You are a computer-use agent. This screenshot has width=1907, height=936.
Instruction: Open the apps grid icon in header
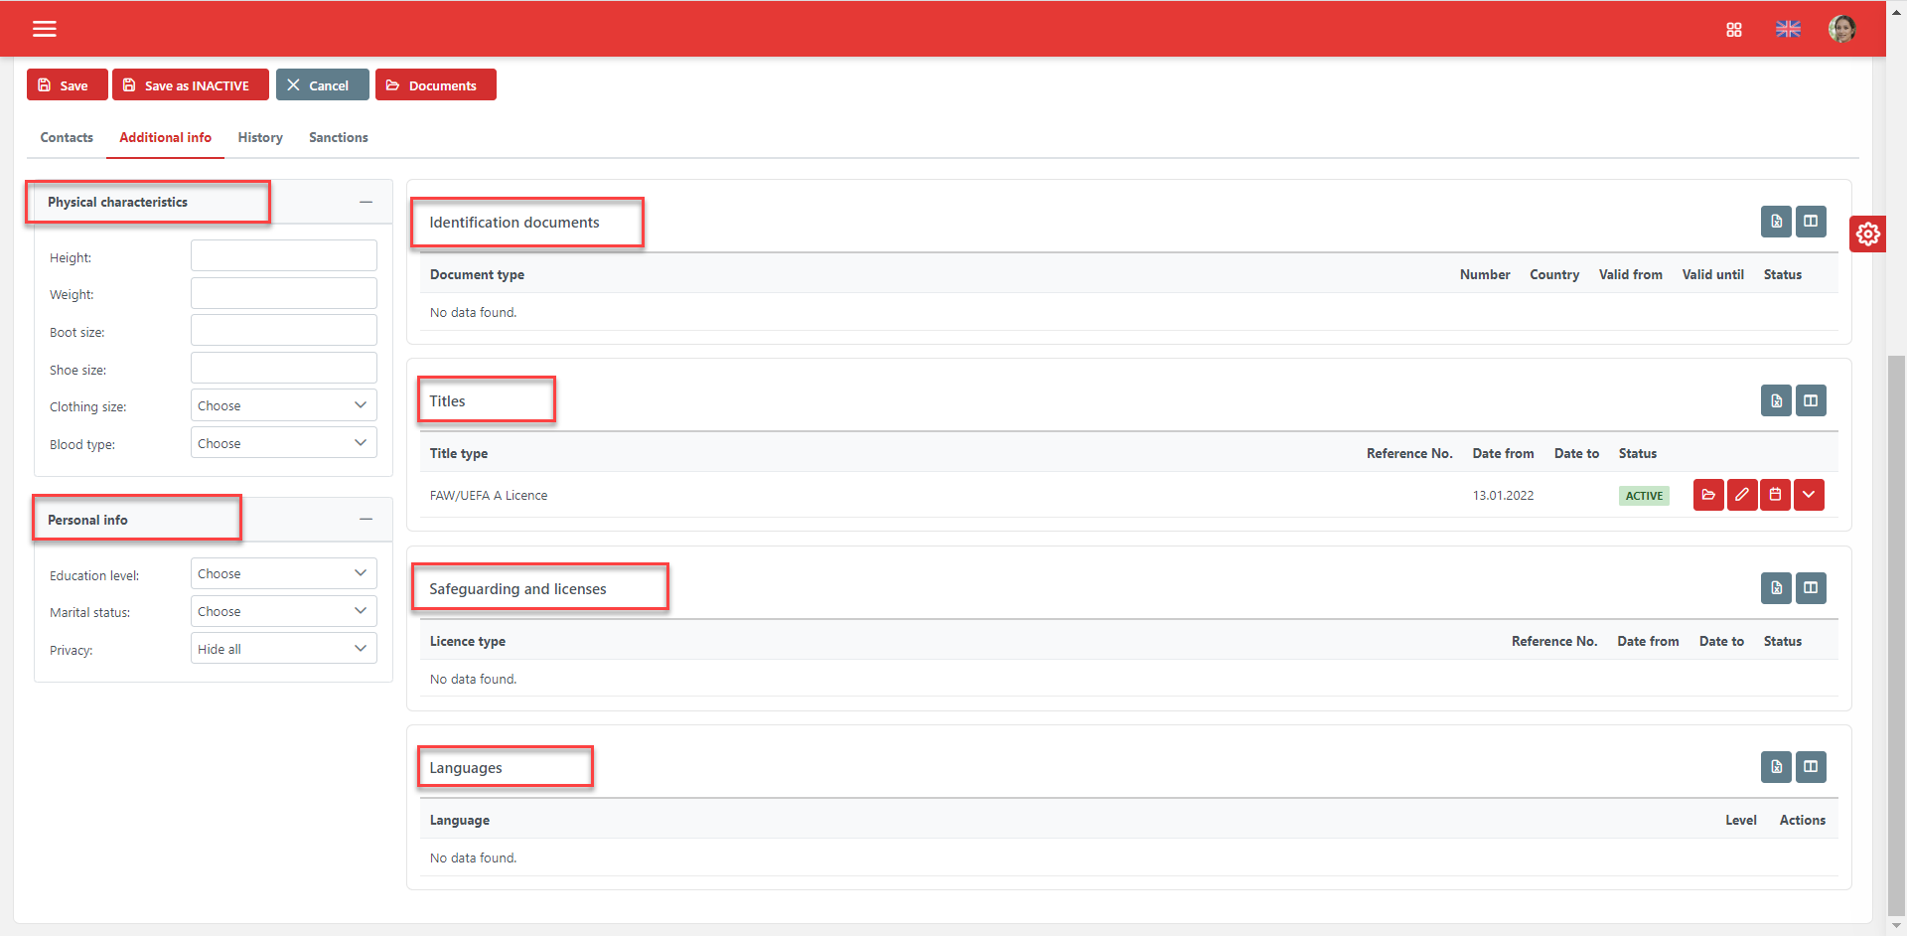[1734, 30]
